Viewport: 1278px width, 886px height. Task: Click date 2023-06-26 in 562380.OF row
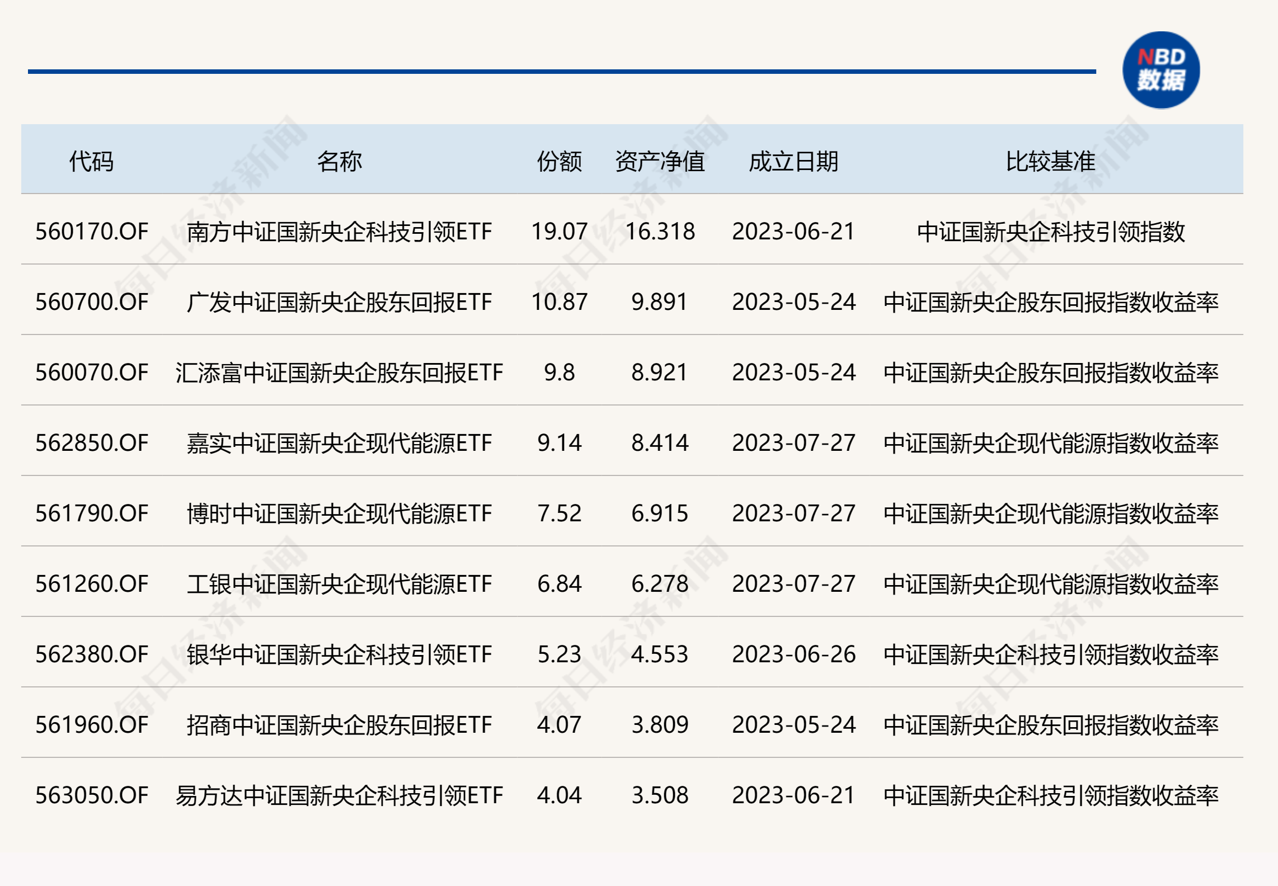pos(793,654)
